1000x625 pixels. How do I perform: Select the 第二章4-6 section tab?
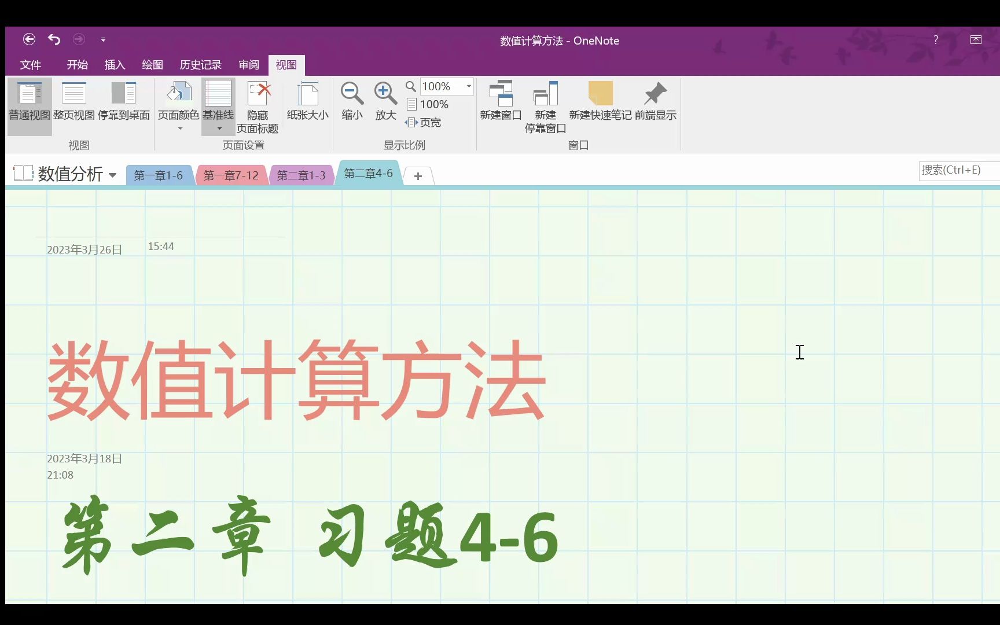point(369,173)
